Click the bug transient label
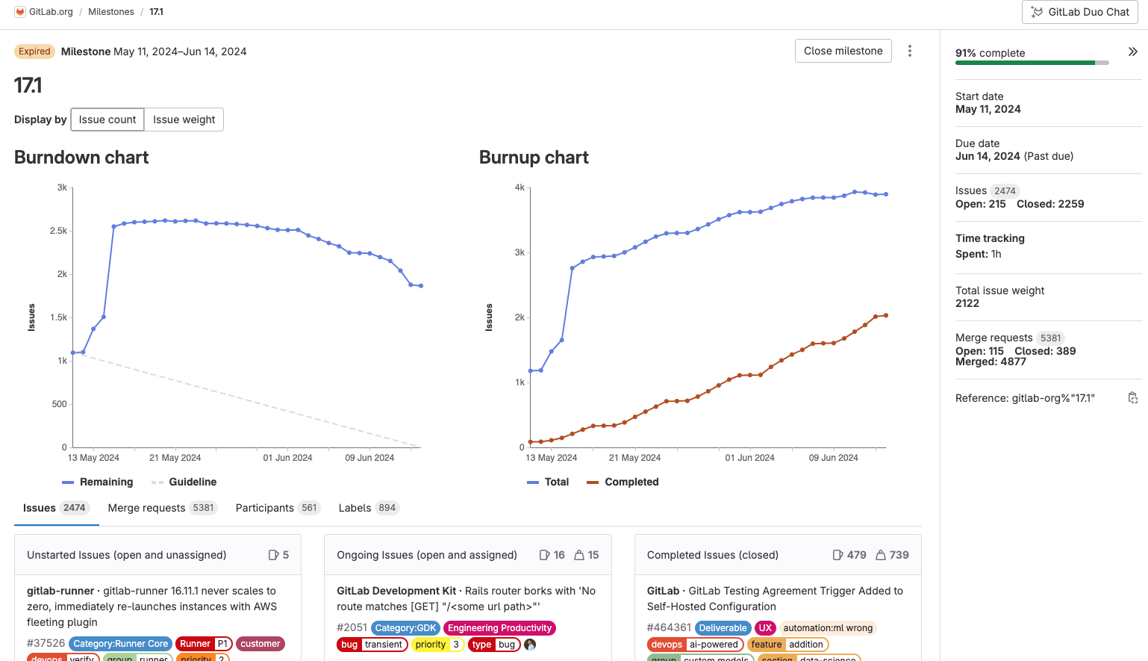This screenshot has width=1148, height=661. point(372,645)
